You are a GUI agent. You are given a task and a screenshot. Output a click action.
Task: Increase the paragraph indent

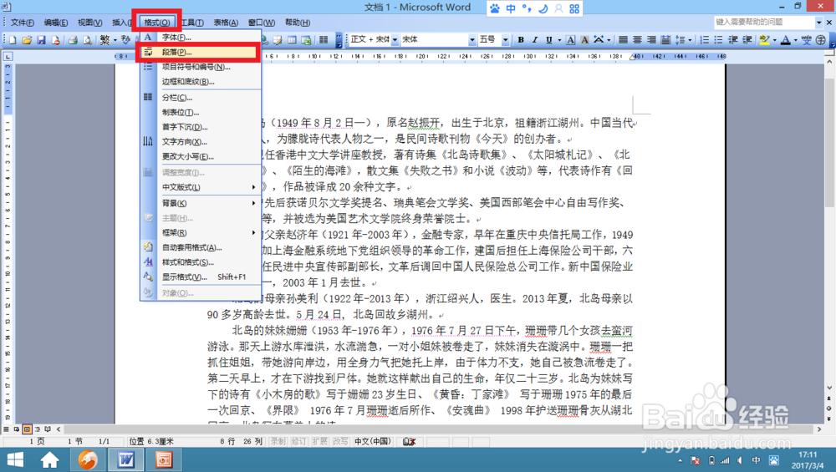747,40
